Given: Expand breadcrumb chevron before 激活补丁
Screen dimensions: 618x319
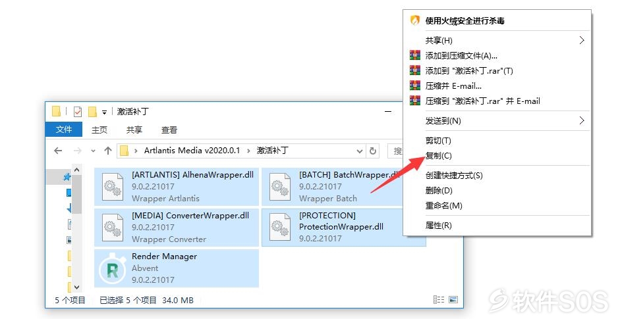Looking at the screenshot, I should 248,151.
